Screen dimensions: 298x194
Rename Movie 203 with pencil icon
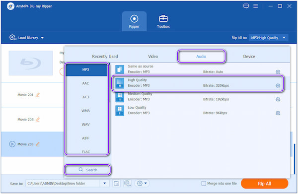coord(38,144)
